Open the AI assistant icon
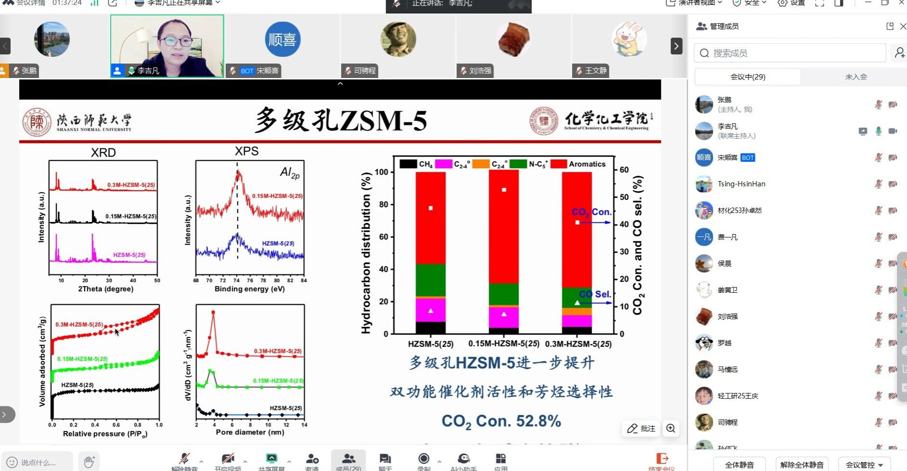907x471 pixels. (463, 459)
